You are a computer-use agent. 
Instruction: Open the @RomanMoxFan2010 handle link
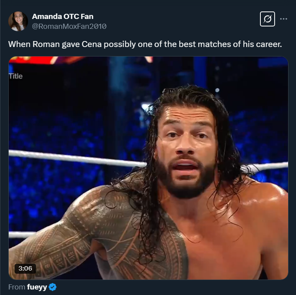69,26
